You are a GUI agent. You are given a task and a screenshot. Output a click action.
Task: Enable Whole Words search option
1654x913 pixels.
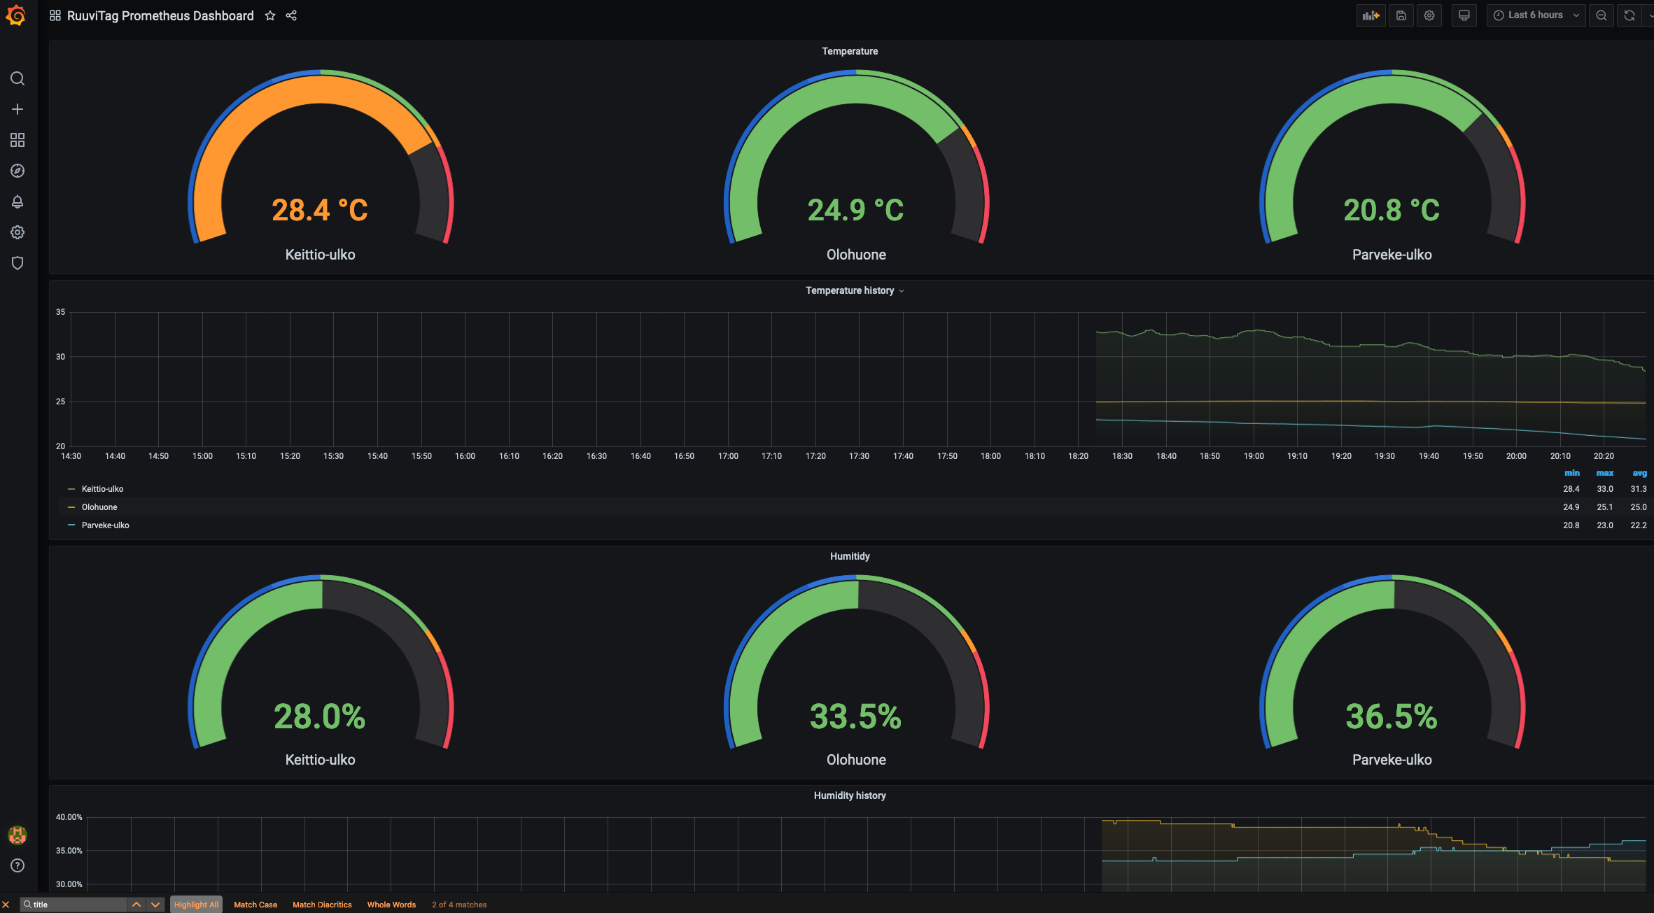pos(391,905)
